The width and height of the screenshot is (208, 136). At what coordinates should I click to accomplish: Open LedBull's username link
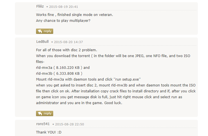click(x=43, y=41)
